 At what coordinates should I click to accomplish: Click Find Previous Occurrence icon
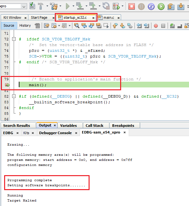pyautogui.click(x=84, y=25)
